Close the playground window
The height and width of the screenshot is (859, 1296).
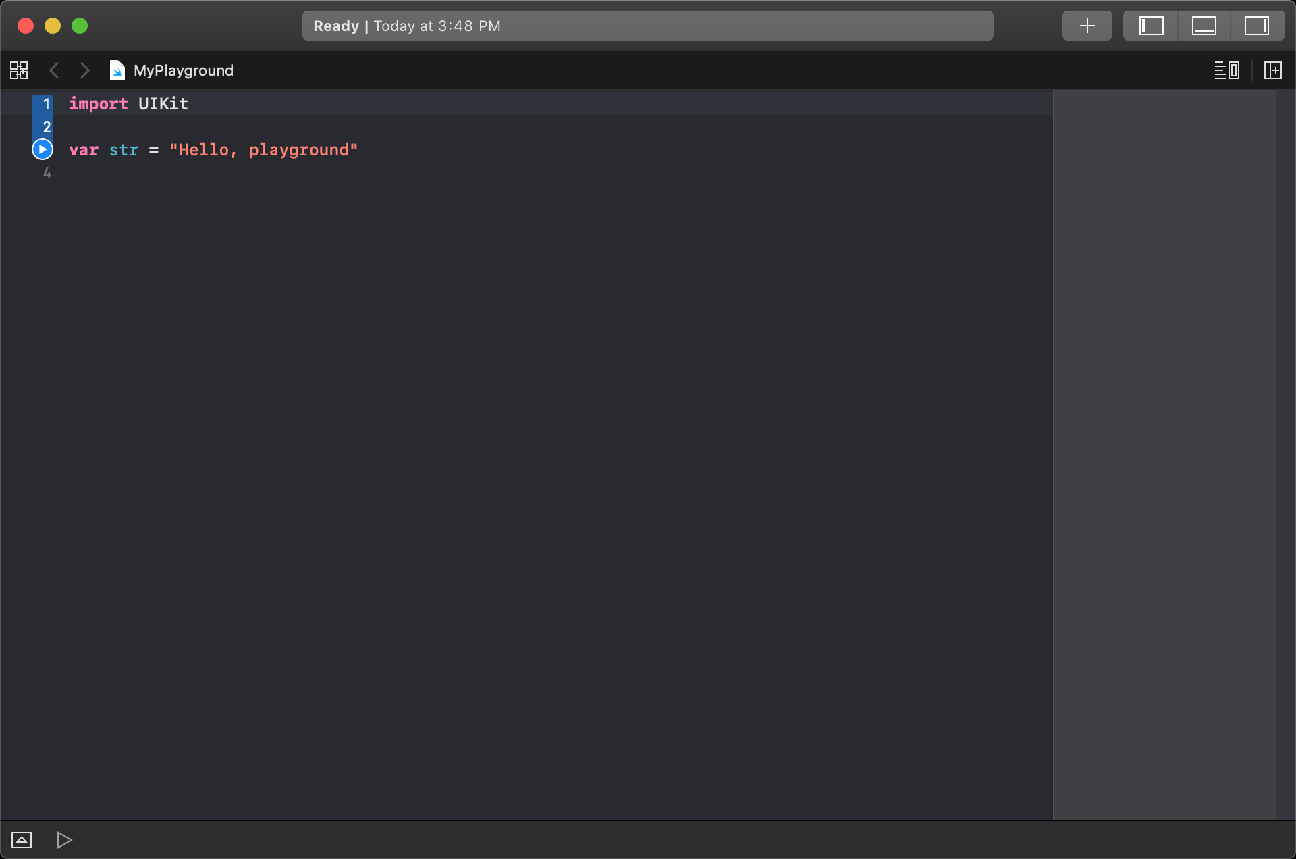26,26
